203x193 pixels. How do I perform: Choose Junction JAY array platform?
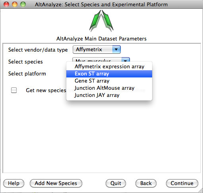click(109, 95)
